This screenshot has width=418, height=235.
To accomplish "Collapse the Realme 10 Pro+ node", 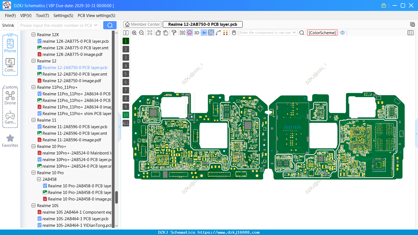I will click(33, 146).
